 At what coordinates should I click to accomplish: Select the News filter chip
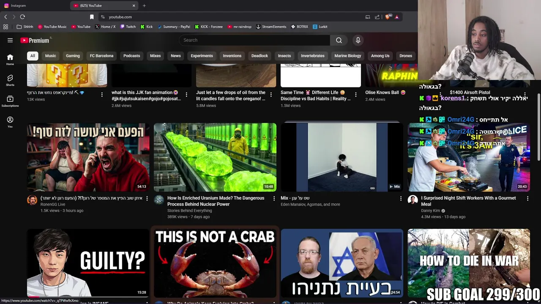pyautogui.click(x=175, y=56)
